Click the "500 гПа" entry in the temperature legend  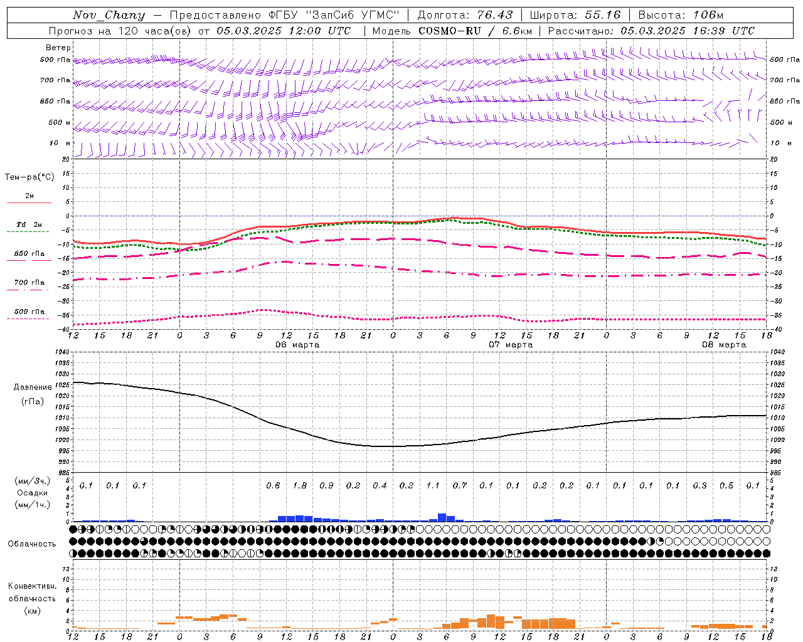pyautogui.click(x=29, y=312)
